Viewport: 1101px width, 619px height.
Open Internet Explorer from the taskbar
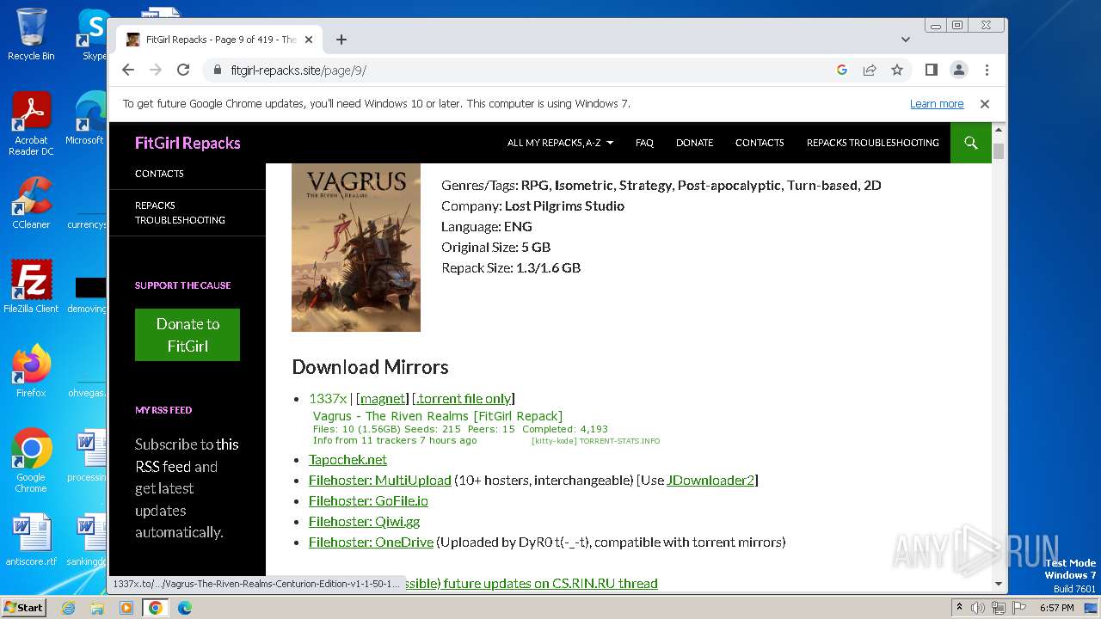68,608
